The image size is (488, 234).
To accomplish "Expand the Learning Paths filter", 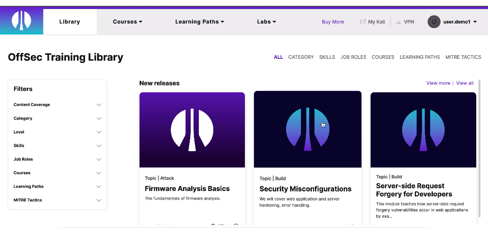I will (x=57, y=186).
